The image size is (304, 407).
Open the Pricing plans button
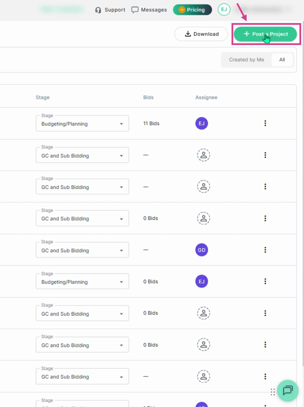tap(192, 10)
